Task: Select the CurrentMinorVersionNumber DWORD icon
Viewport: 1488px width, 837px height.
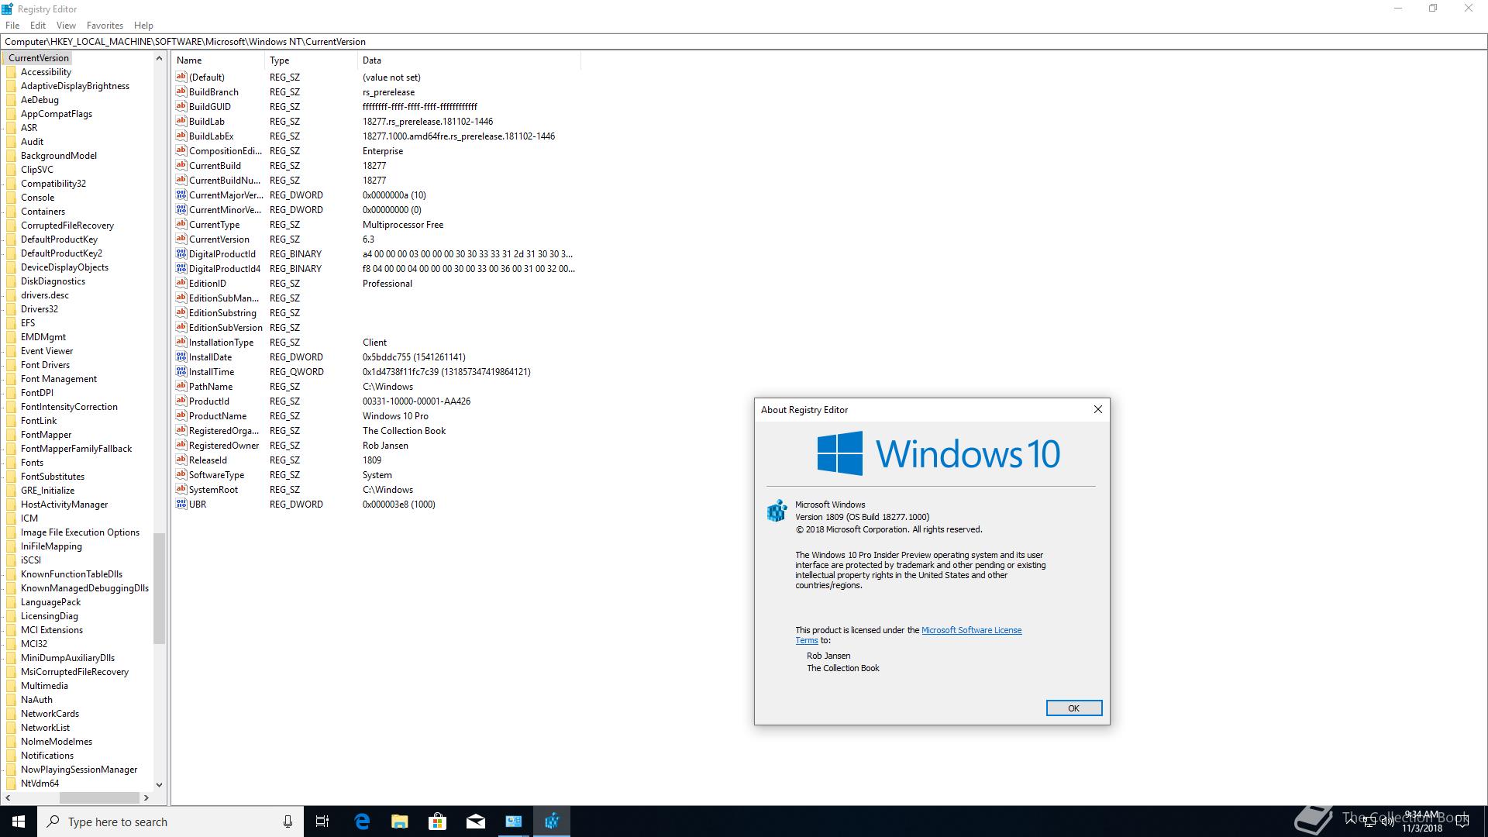Action: 181,209
